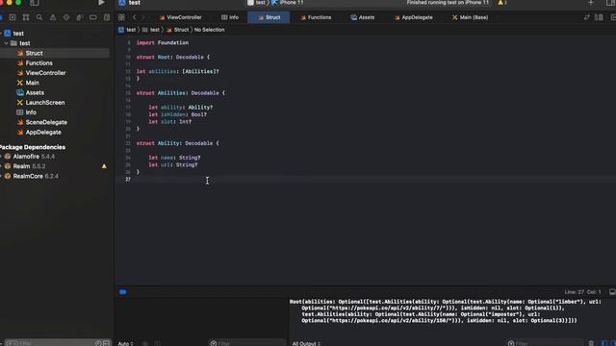Screen dimensions: 616x346
Task: Open the related items grid icon
Action: click(x=121, y=17)
